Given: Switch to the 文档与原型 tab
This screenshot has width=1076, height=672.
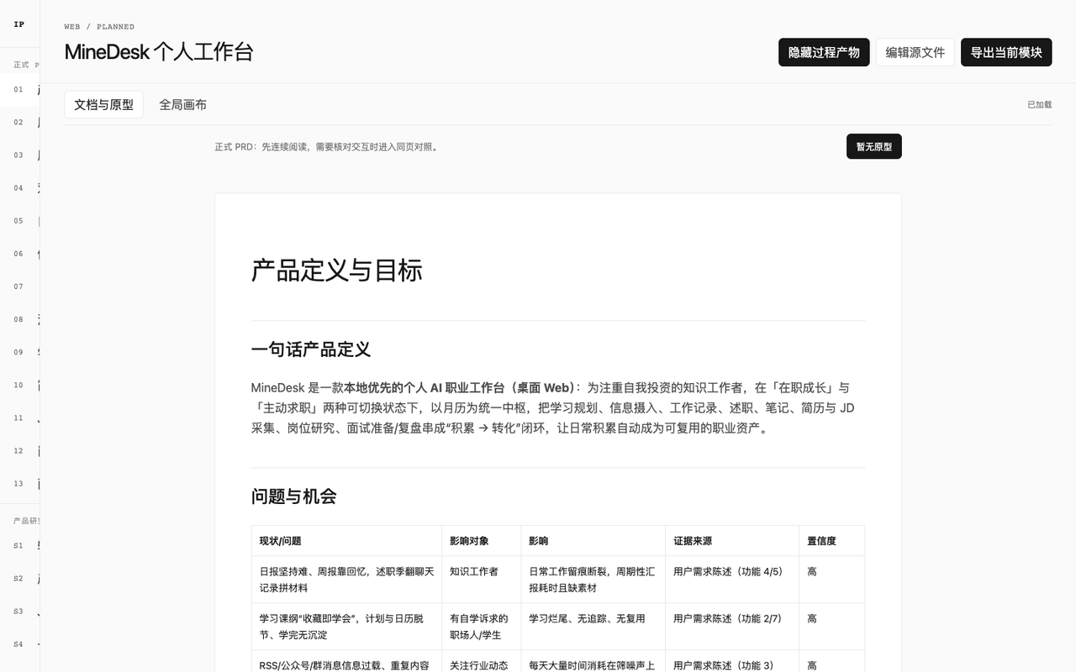Looking at the screenshot, I should click(x=103, y=104).
